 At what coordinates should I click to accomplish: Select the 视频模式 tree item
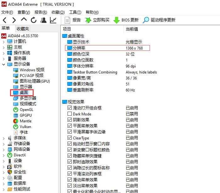pyautogui.click(x=25, y=104)
